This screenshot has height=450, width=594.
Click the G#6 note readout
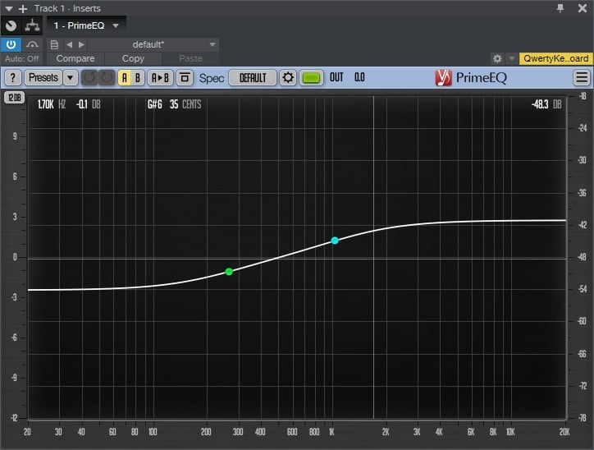tap(154, 104)
